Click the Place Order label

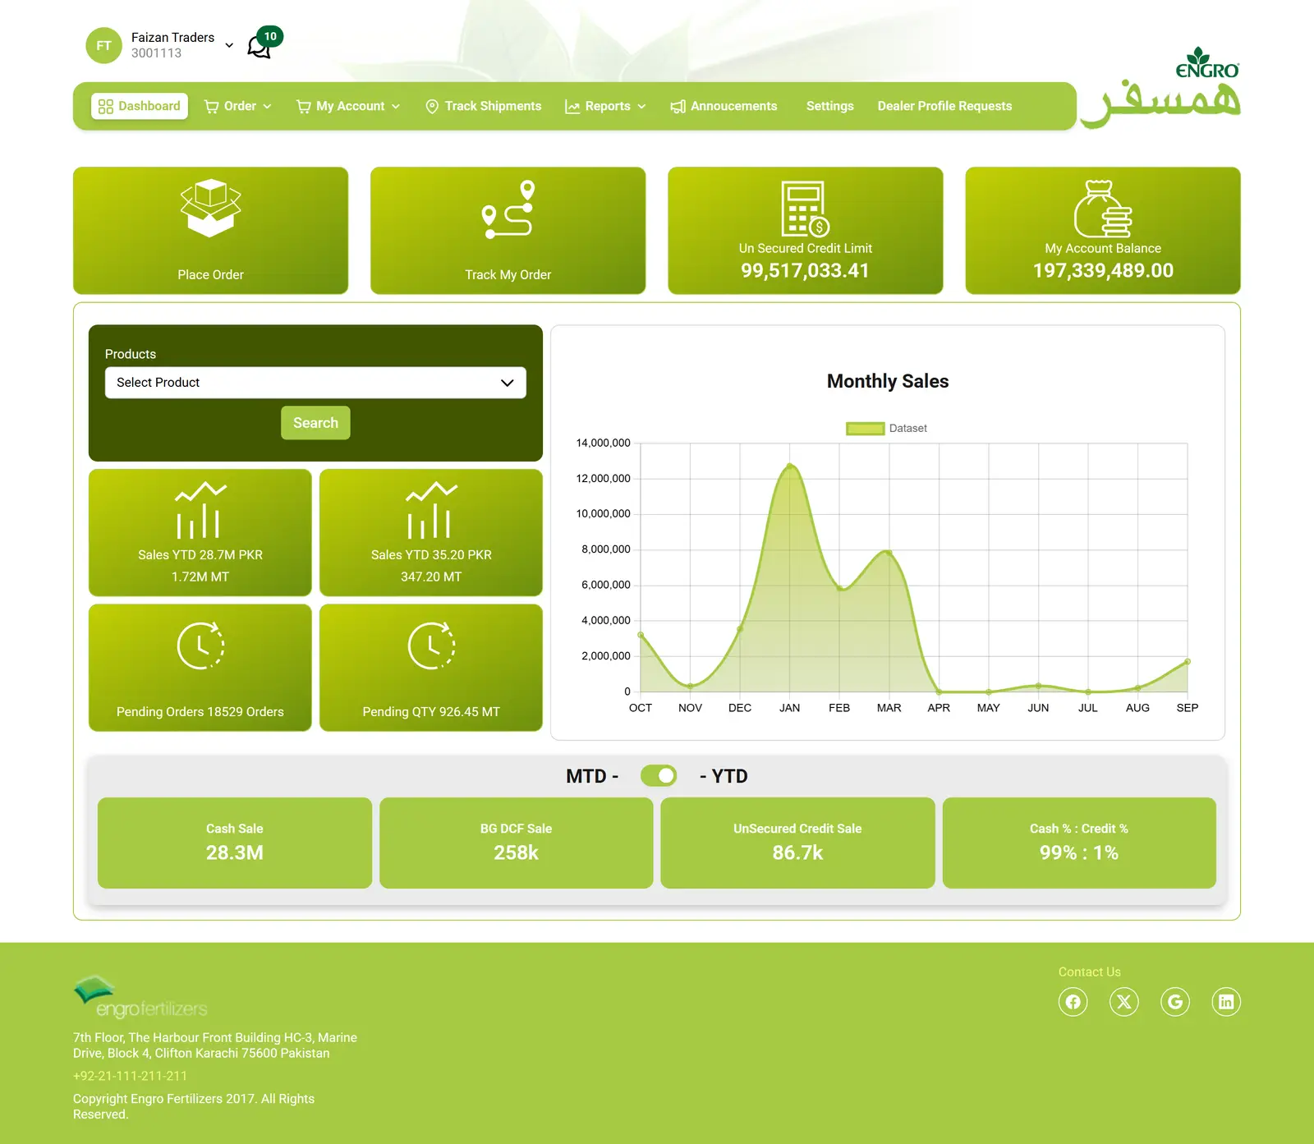coord(211,275)
